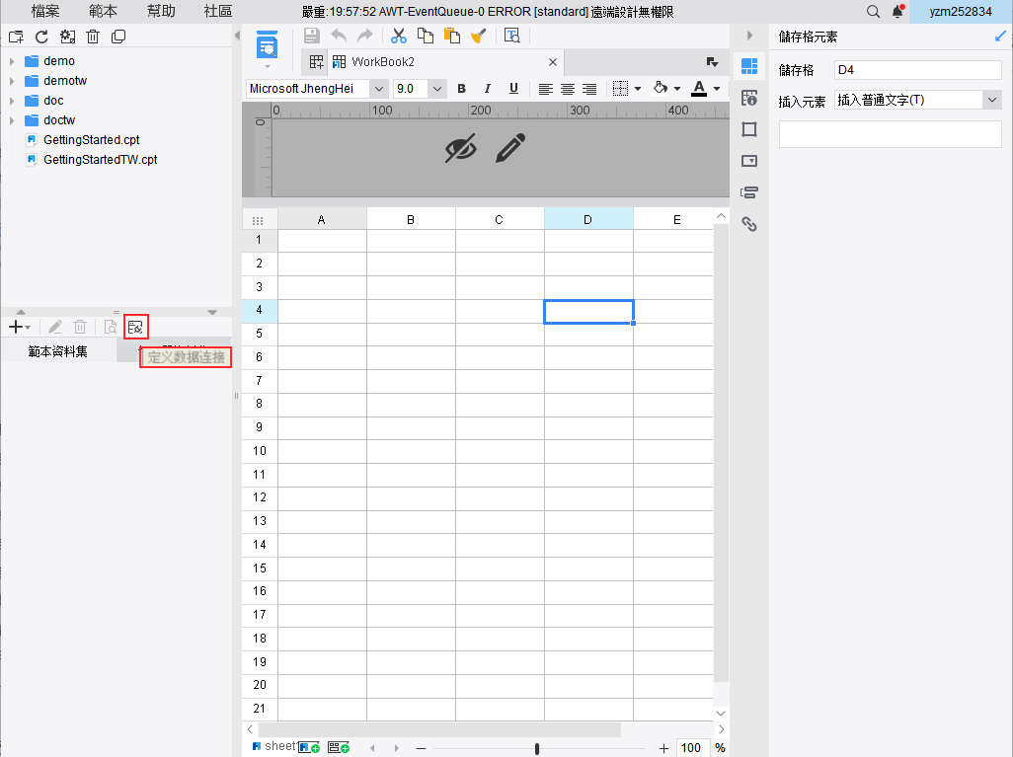Click the zoom slider handle
Screen dimensions: 1013x757
pyautogui.click(x=537, y=748)
